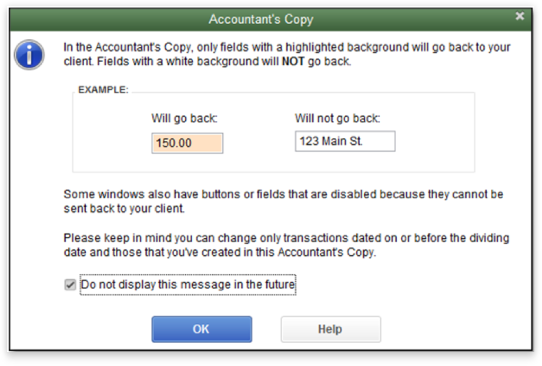This screenshot has width=542, height=366.
Task: Click the "Will go back:" label
Action: pyautogui.click(x=185, y=118)
